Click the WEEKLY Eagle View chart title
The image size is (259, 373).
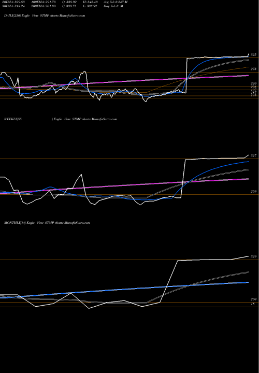[61, 119]
